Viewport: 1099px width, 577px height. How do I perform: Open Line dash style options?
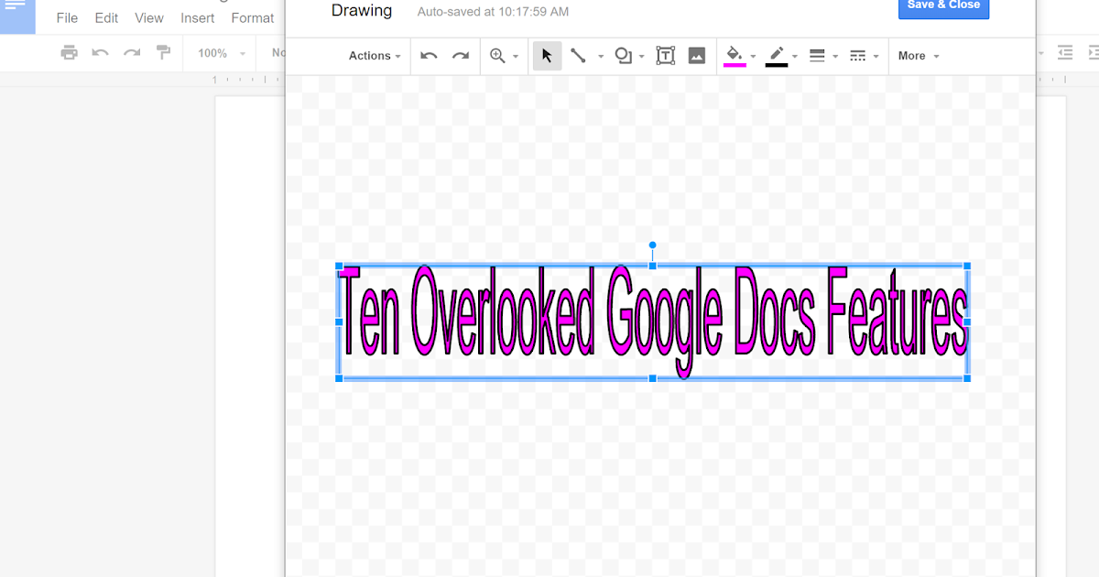pos(858,56)
